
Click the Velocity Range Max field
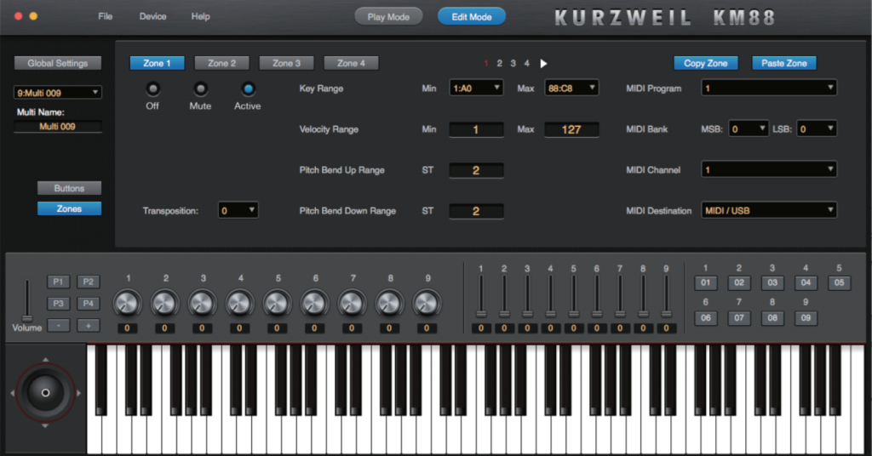[571, 129]
